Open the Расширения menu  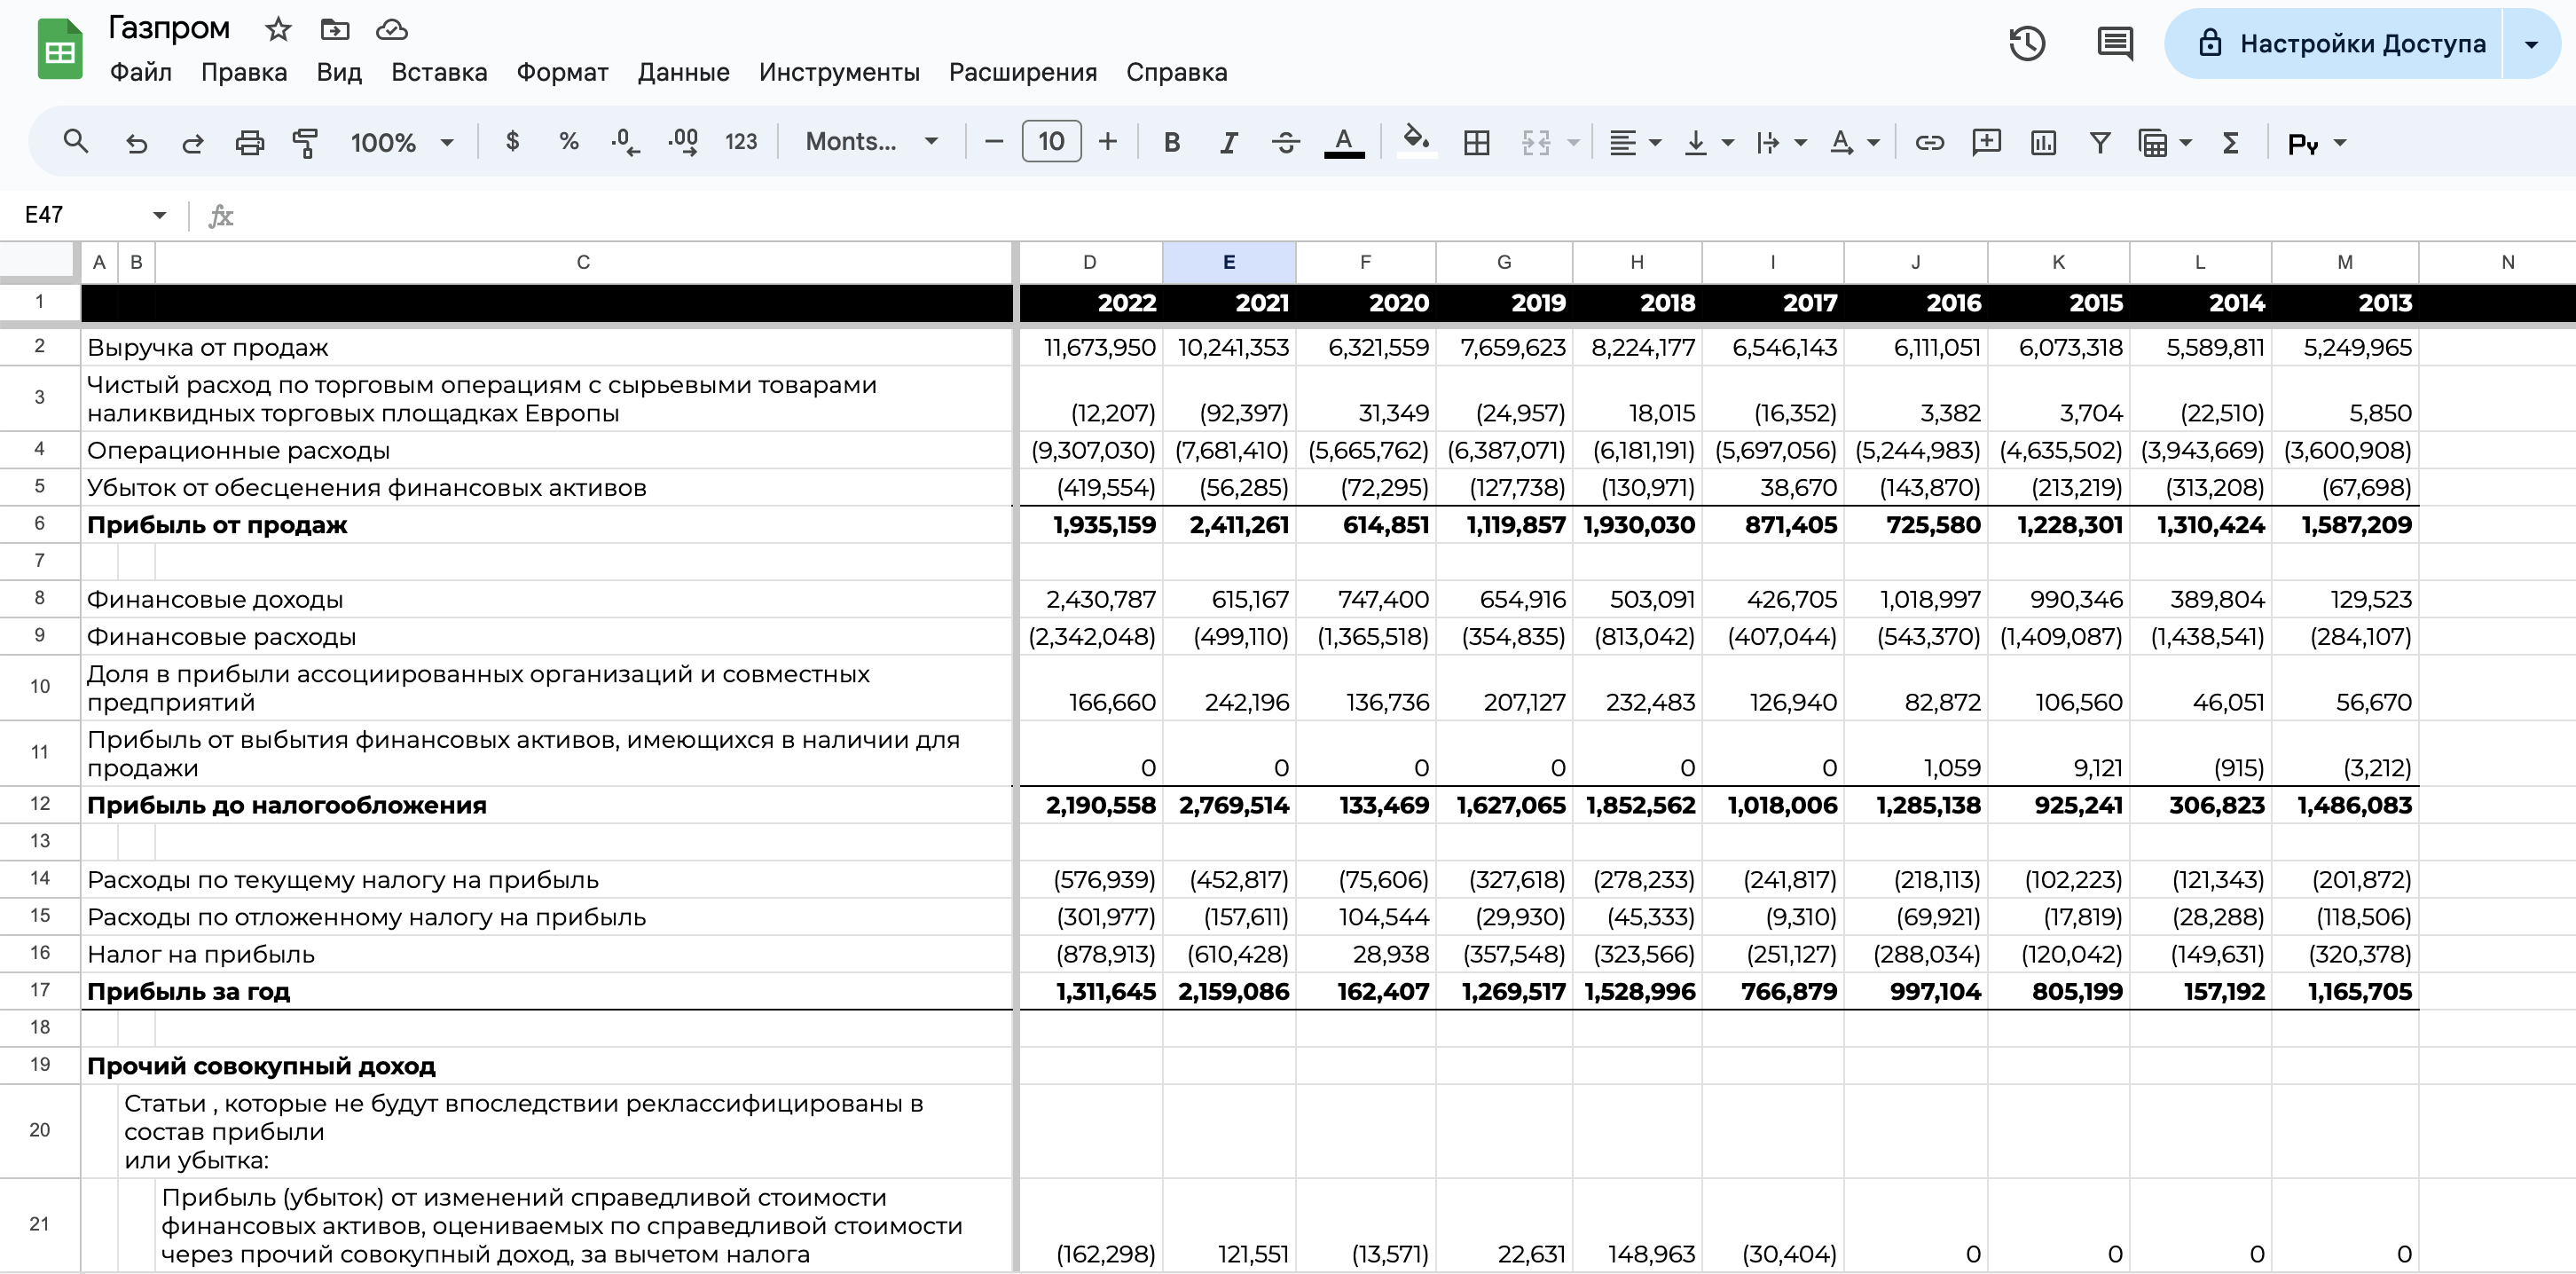coord(1022,72)
